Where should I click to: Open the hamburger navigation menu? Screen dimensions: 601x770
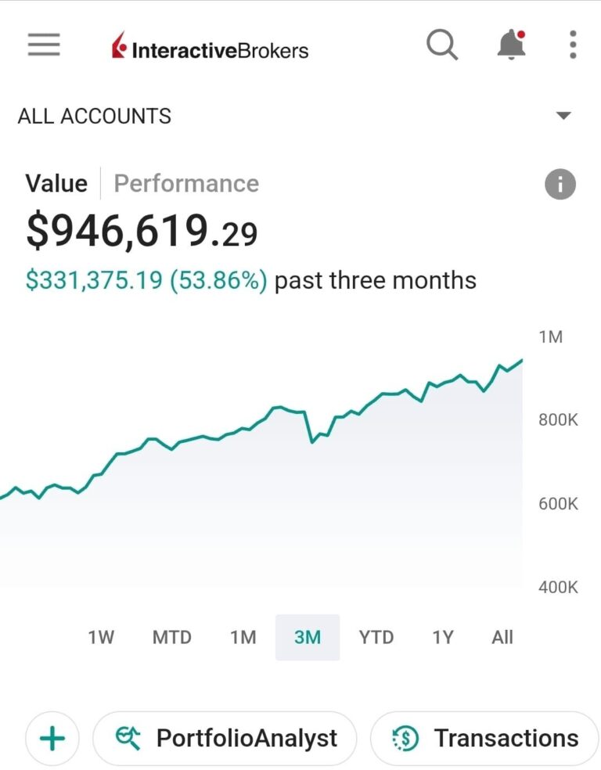(x=44, y=45)
